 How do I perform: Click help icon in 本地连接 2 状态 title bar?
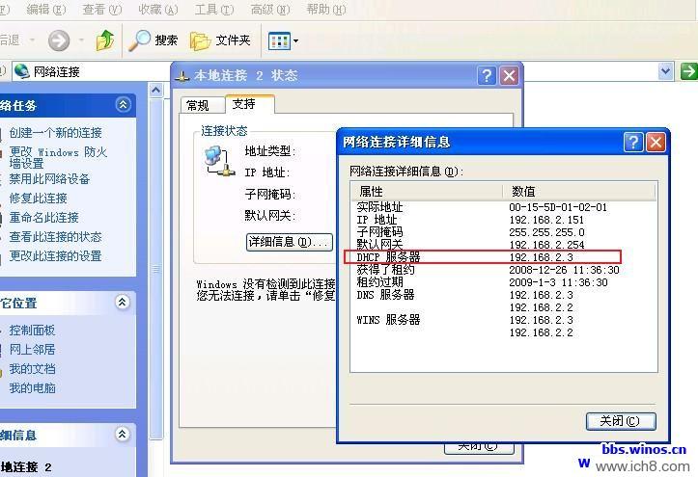[x=487, y=76]
